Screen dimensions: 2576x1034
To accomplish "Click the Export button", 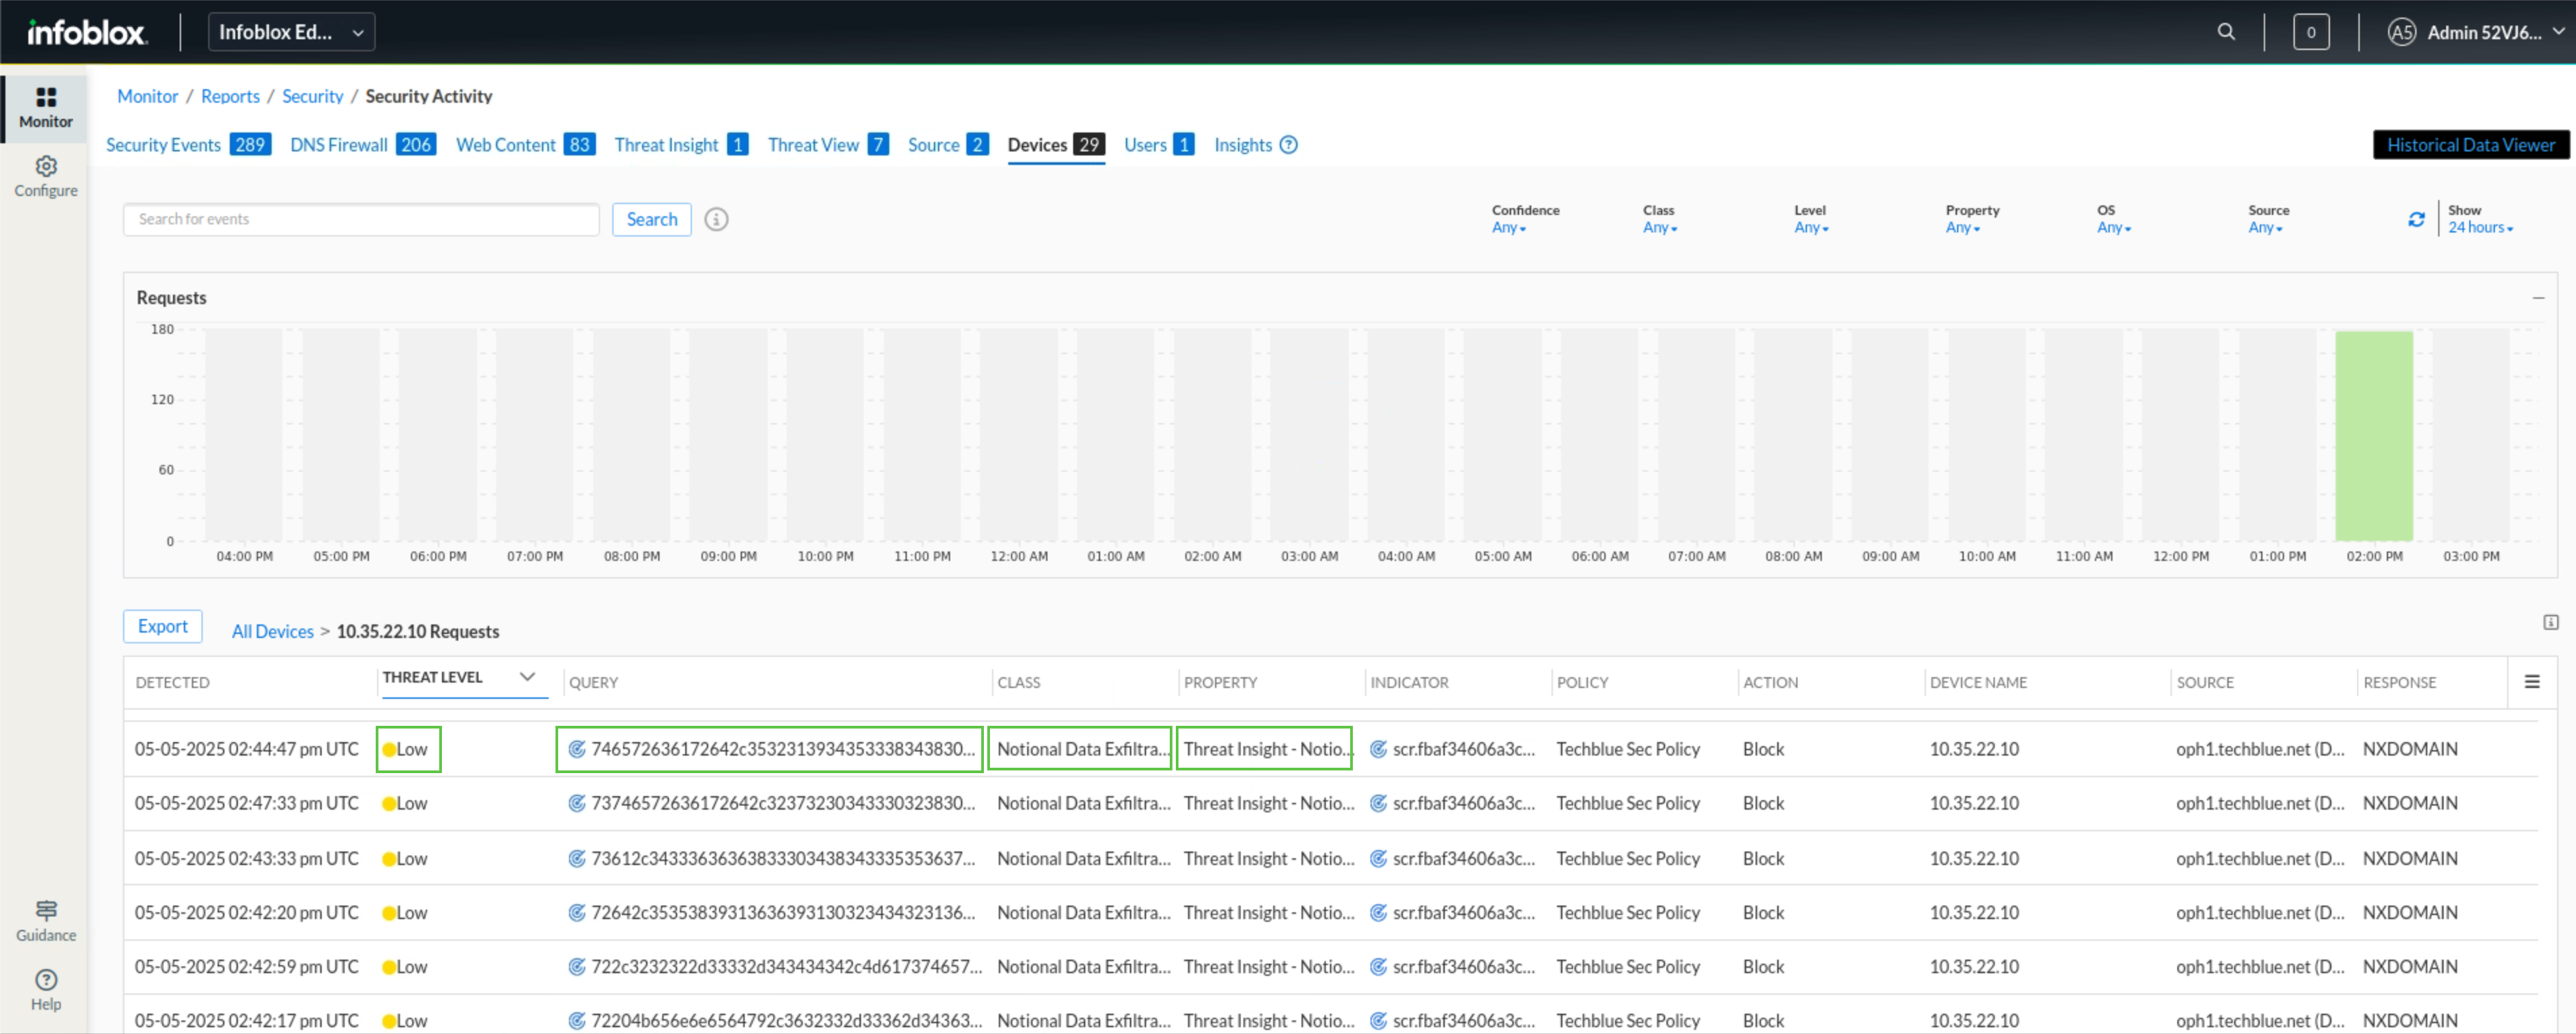I will pyautogui.click(x=162, y=626).
